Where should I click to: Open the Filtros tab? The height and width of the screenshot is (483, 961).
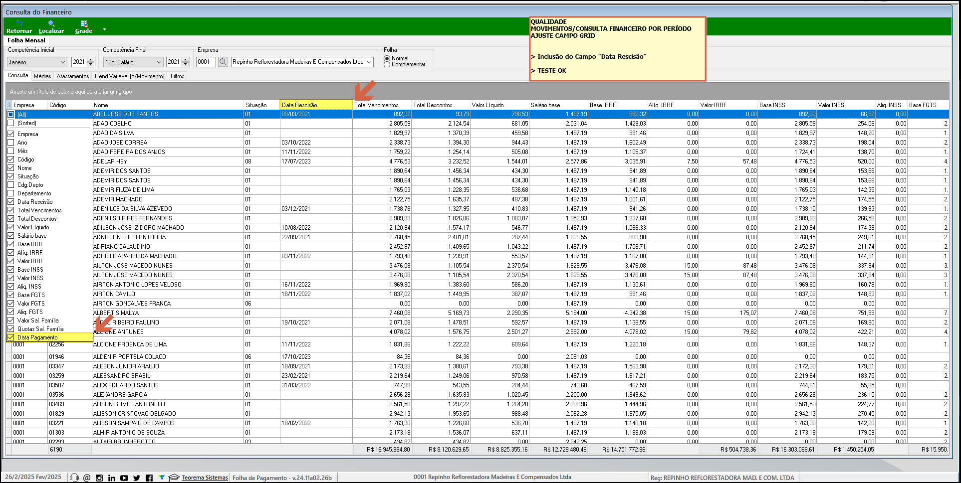[x=177, y=76]
